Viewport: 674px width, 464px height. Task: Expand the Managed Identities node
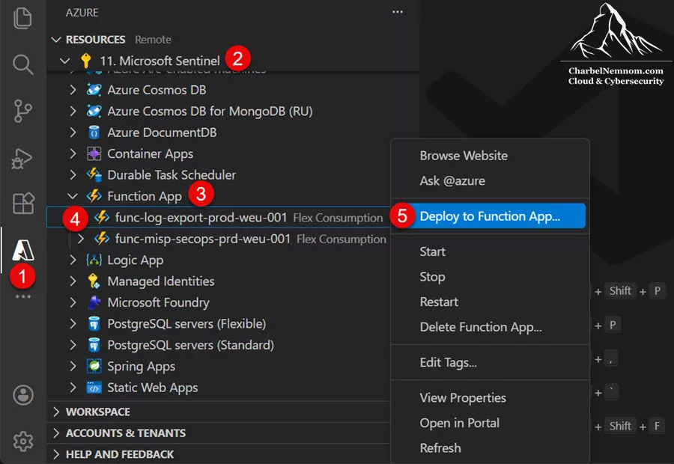(x=73, y=281)
